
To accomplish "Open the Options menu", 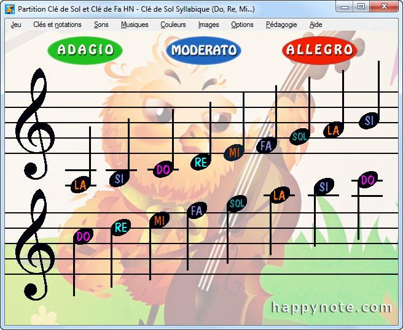I will point(242,25).
